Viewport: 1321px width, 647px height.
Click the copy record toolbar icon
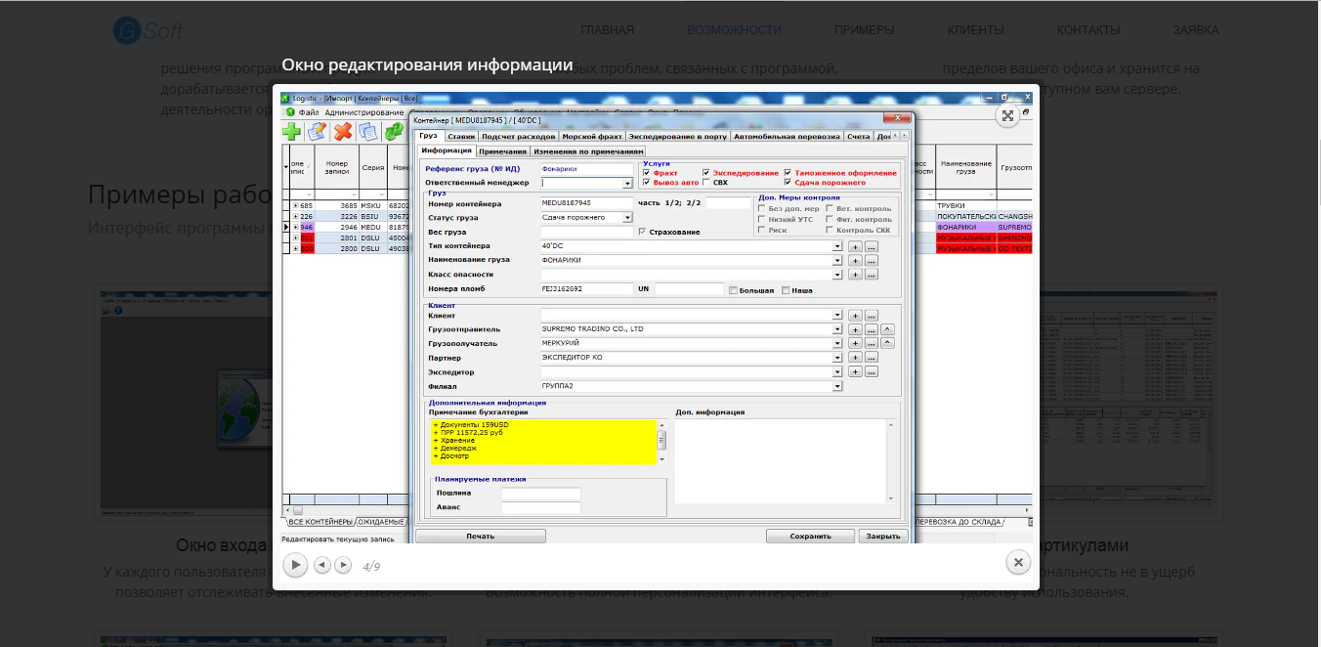[368, 131]
